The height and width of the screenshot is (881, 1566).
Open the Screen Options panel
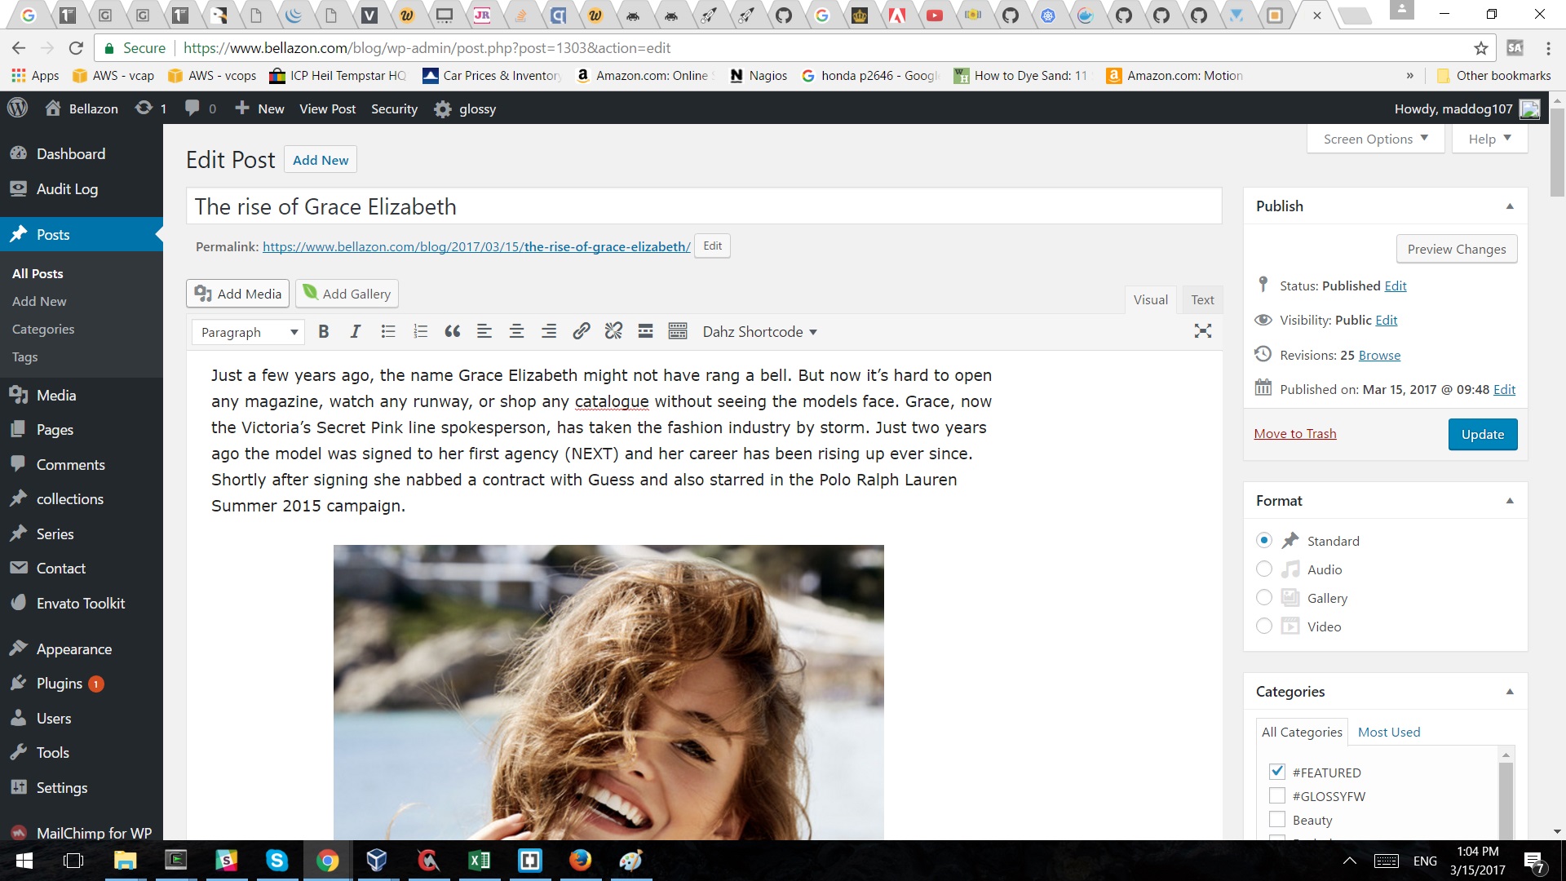1375,139
